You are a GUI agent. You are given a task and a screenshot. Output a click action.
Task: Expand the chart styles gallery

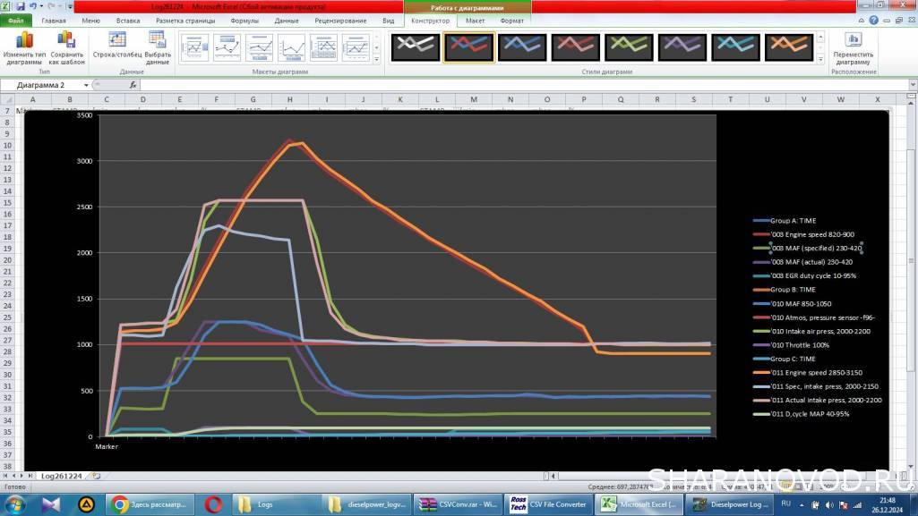point(821,59)
